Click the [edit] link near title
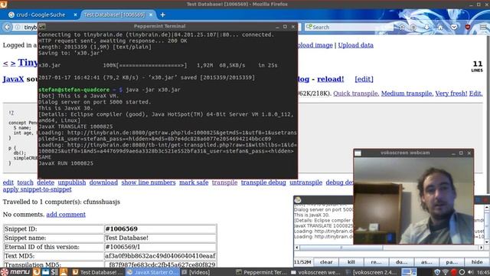 pyautogui.click(x=364, y=79)
